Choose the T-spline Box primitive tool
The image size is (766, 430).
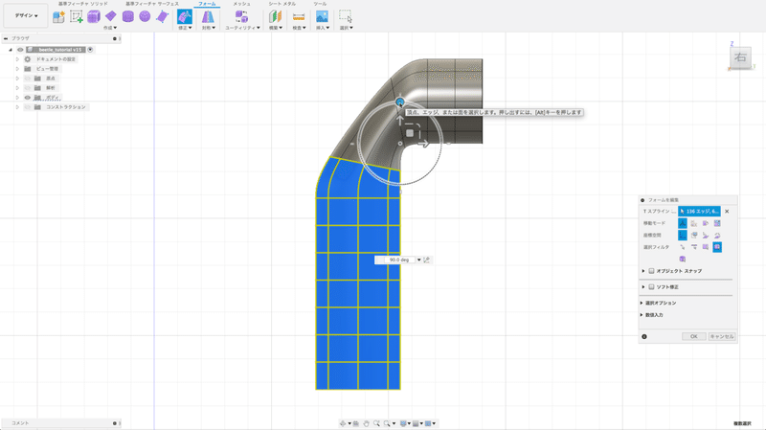93,16
